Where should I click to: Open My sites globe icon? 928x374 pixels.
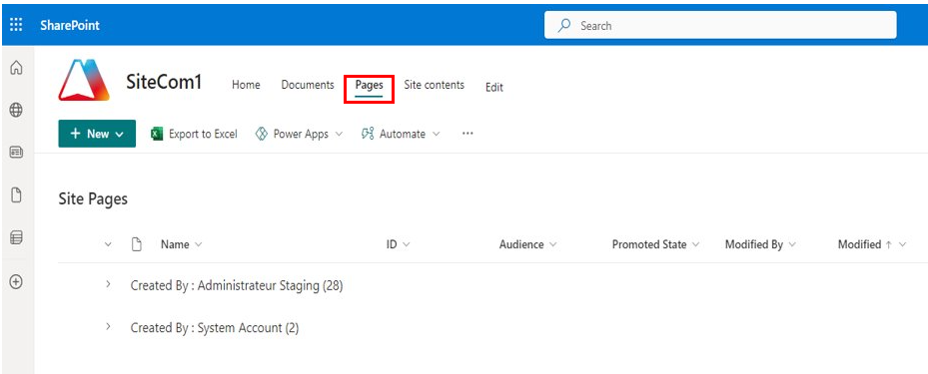click(17, 110)
